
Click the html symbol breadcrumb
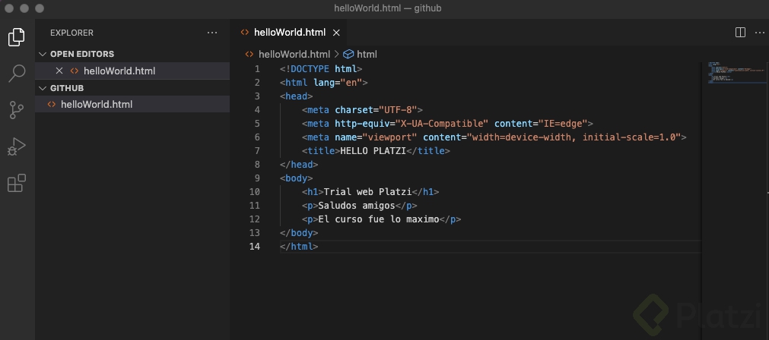pos(367,54)
